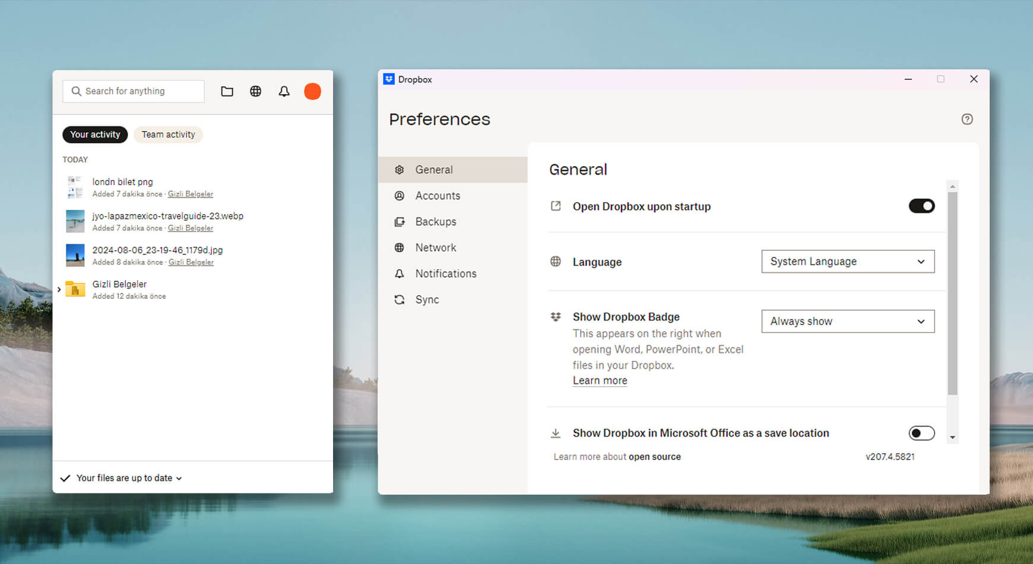Click the Preferences help question mark icon
This screenshot has width=1033, height=564.
coord(967,119)
